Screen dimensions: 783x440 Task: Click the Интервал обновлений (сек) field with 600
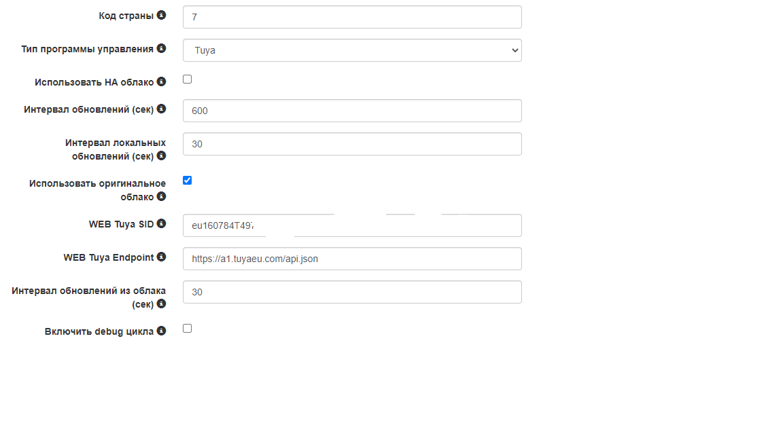pos(352,111)
